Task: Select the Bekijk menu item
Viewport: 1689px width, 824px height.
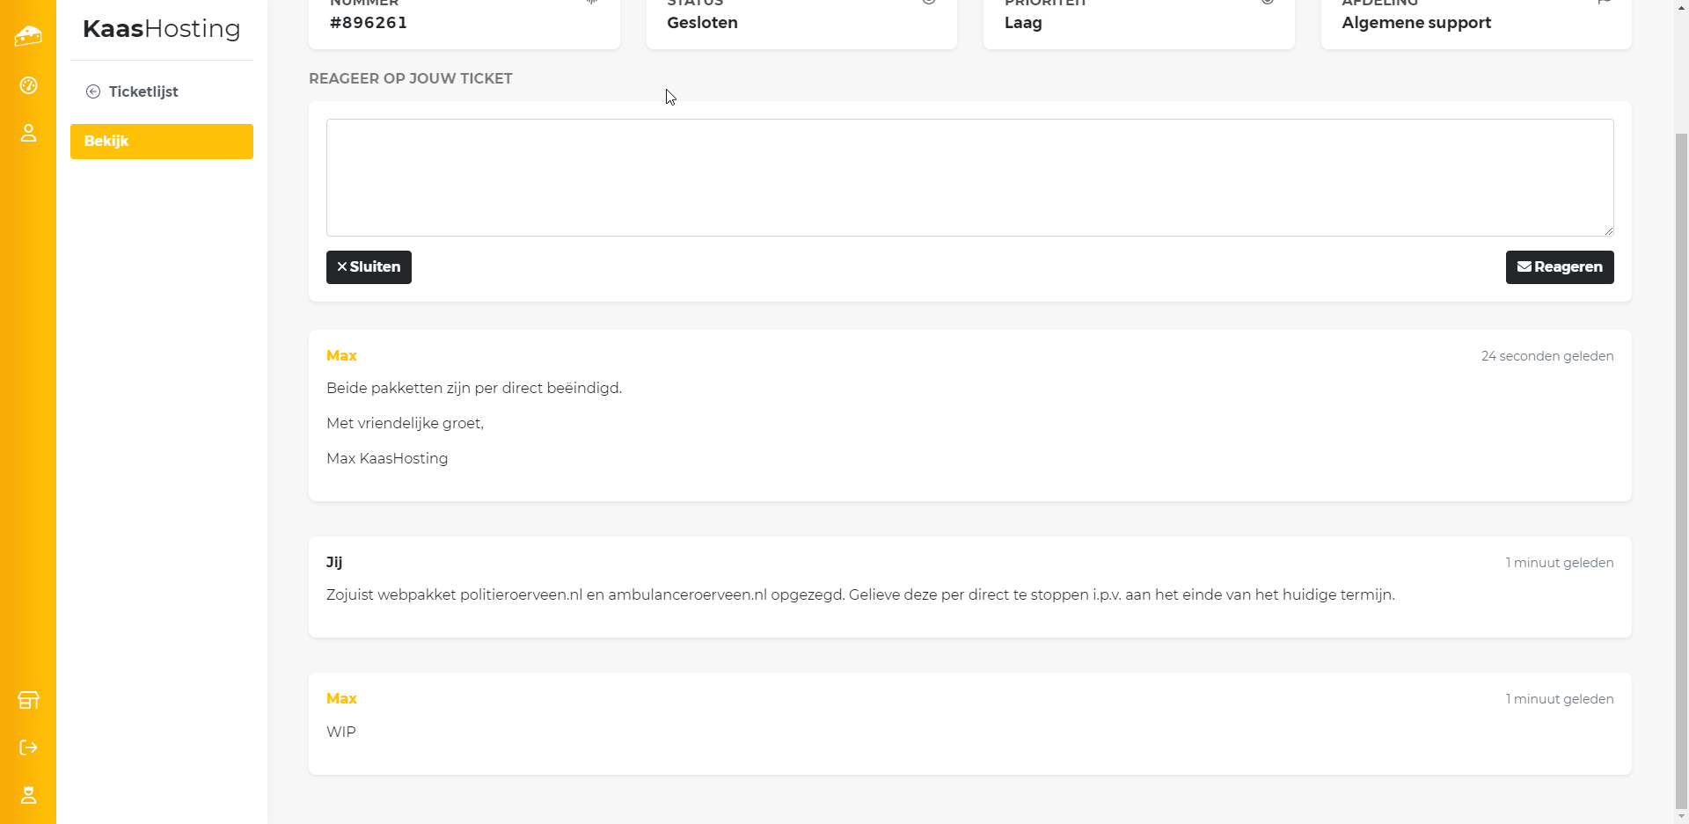Action: click(x=162, y=142)
